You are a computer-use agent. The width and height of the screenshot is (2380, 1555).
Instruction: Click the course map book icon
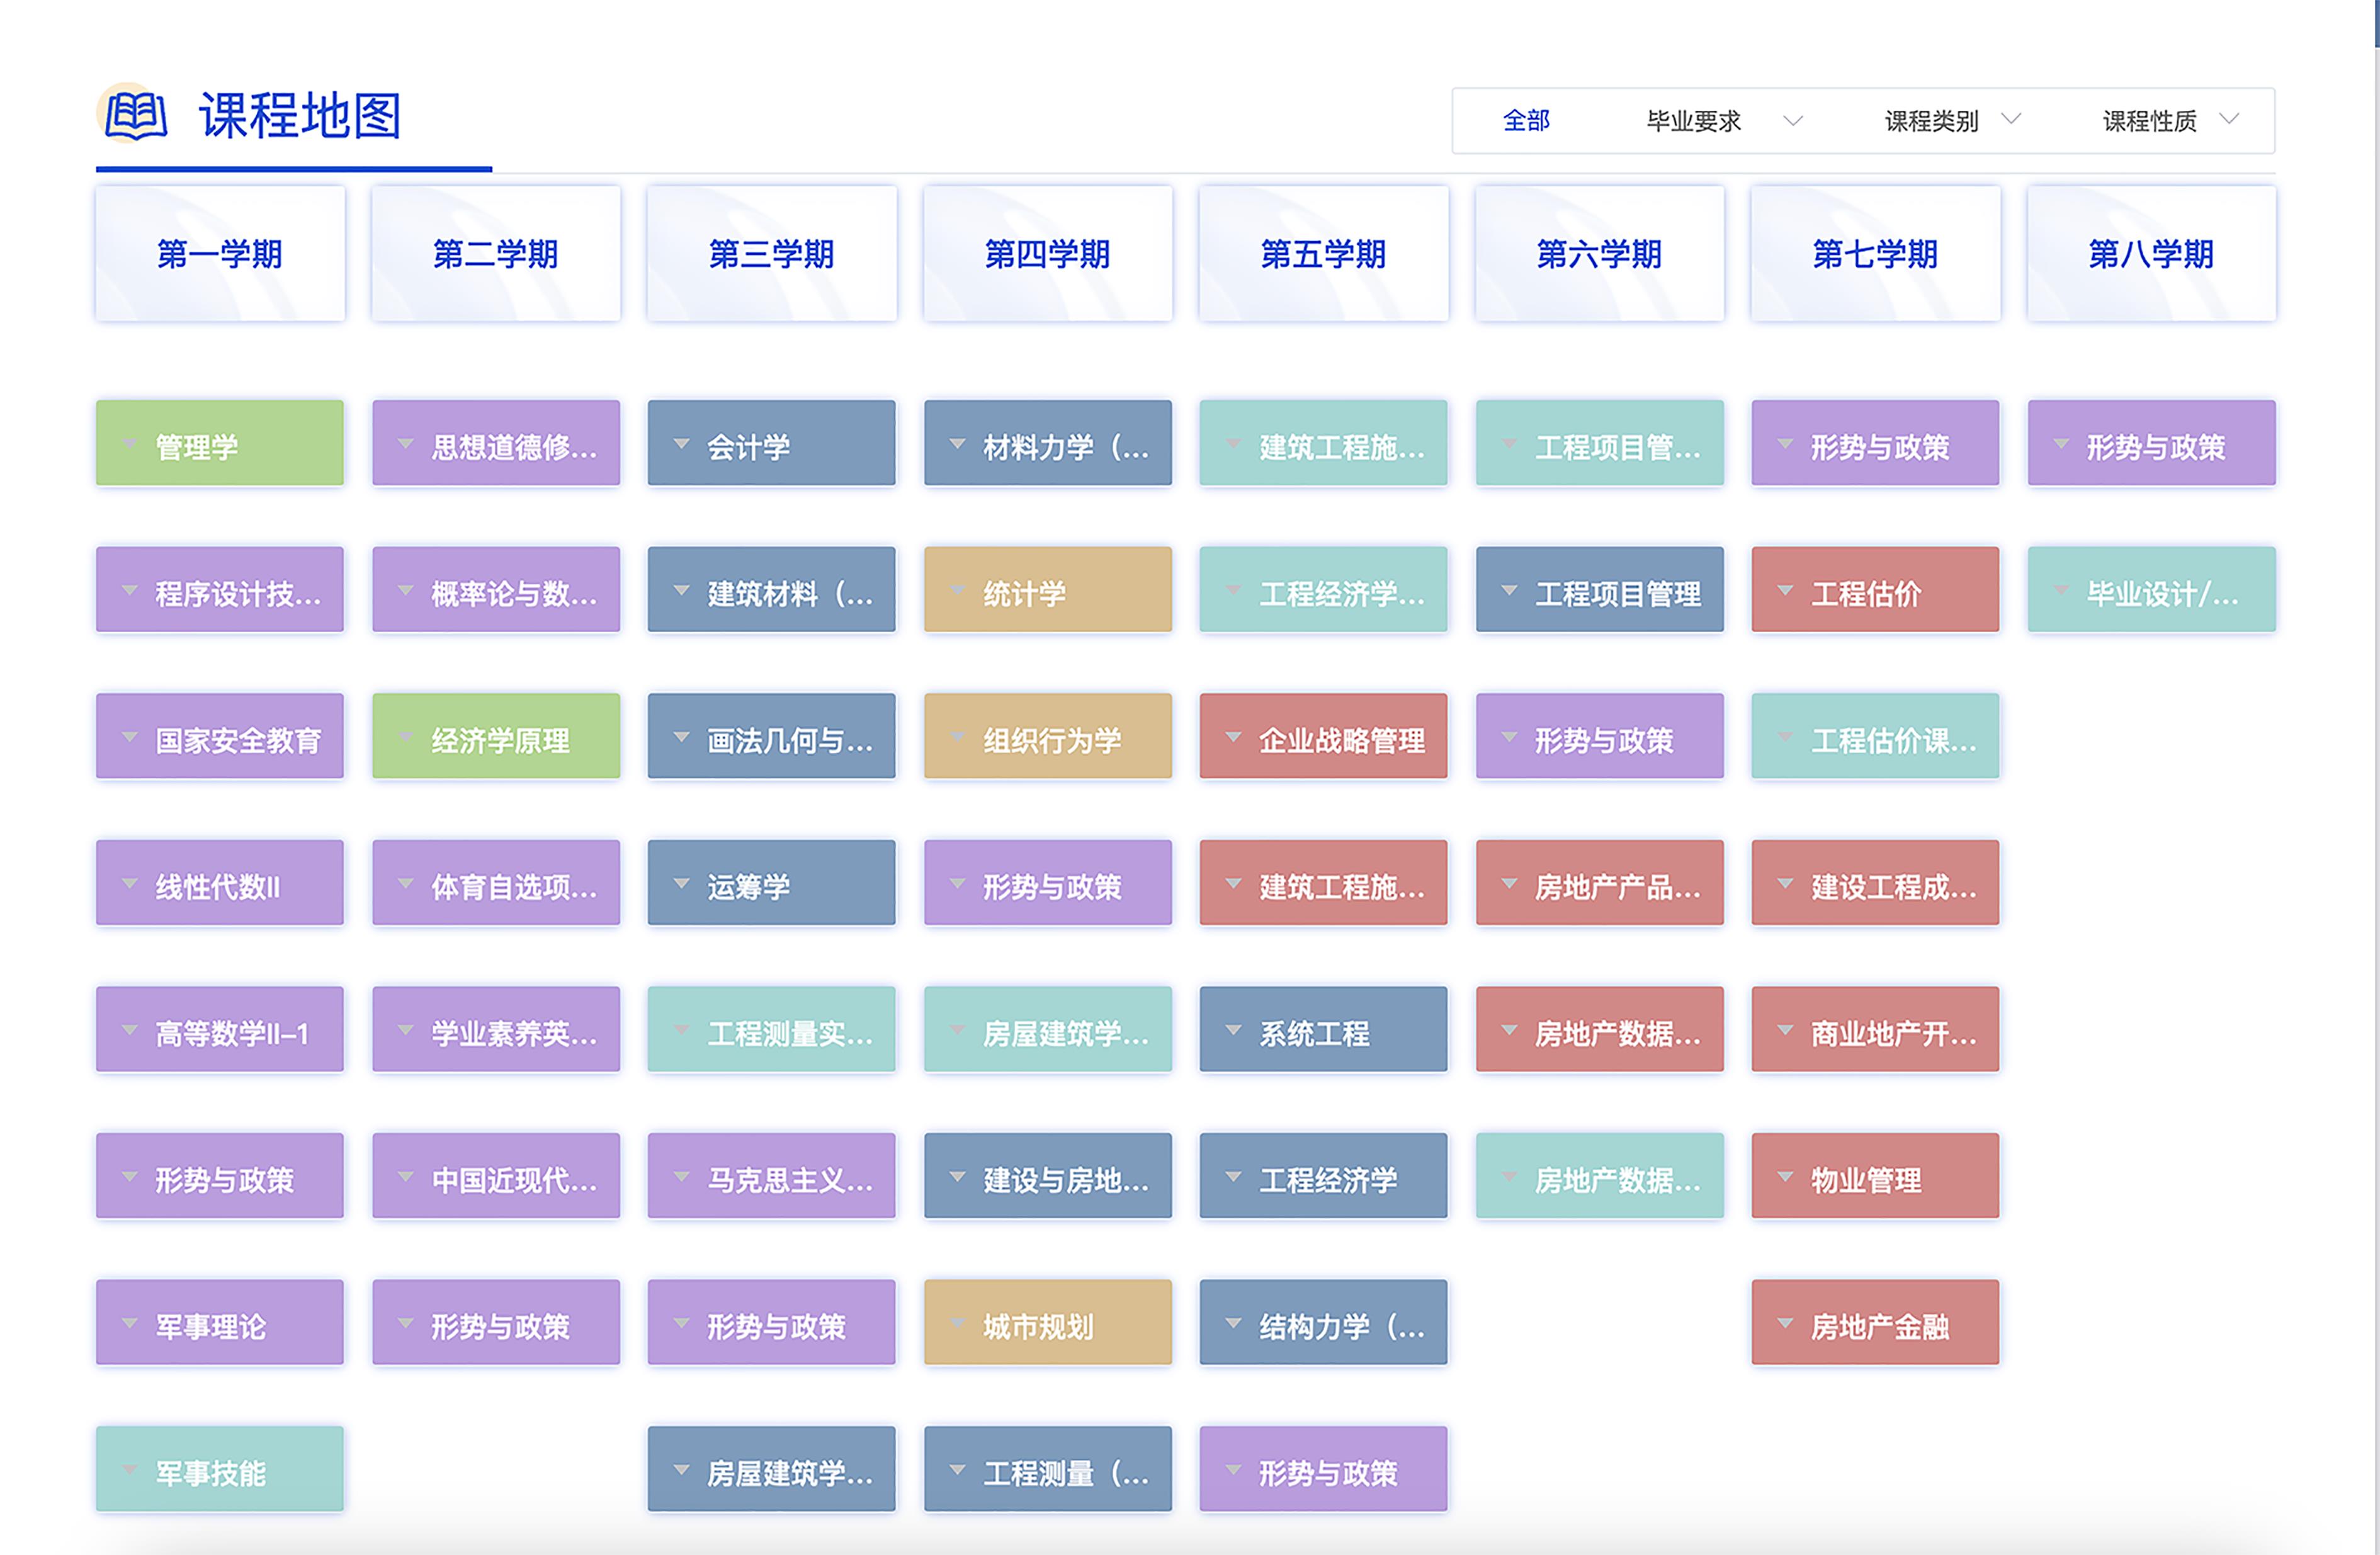point(136,115)
